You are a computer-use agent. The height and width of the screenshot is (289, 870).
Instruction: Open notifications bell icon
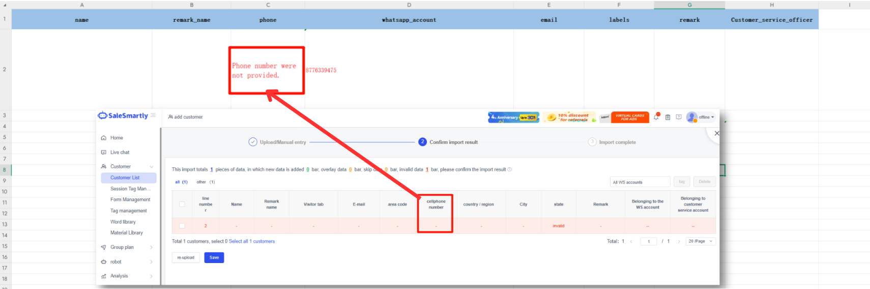tap(656, 117)
